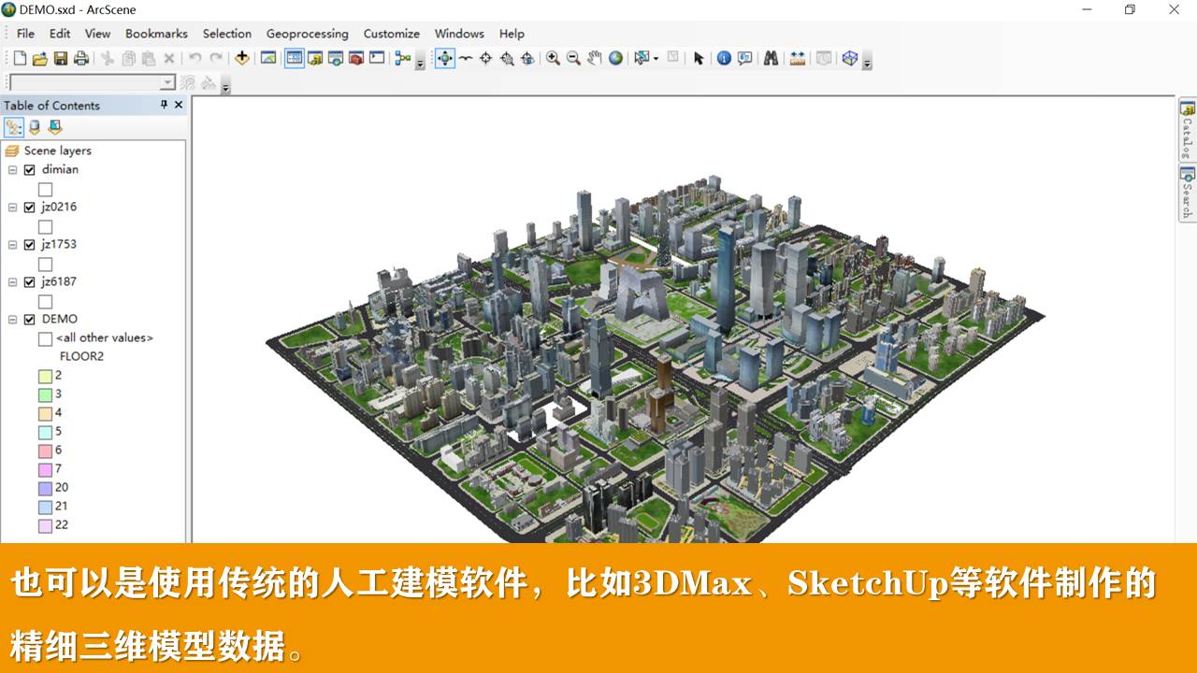The image size is (1197, 673).
Task: Collapse the jz1753 layer tree node
Action: pyautogui.click(x=13, y=245)
